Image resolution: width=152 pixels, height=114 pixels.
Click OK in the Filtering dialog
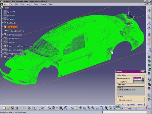coord(121,105)
